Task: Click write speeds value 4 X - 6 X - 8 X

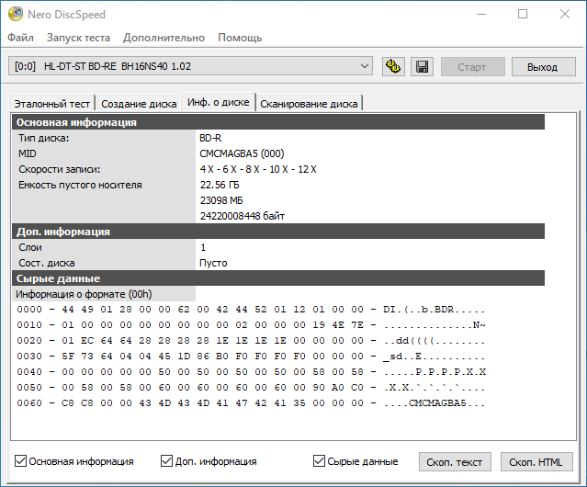Action: pyautogui.click(x=258, y=170)
